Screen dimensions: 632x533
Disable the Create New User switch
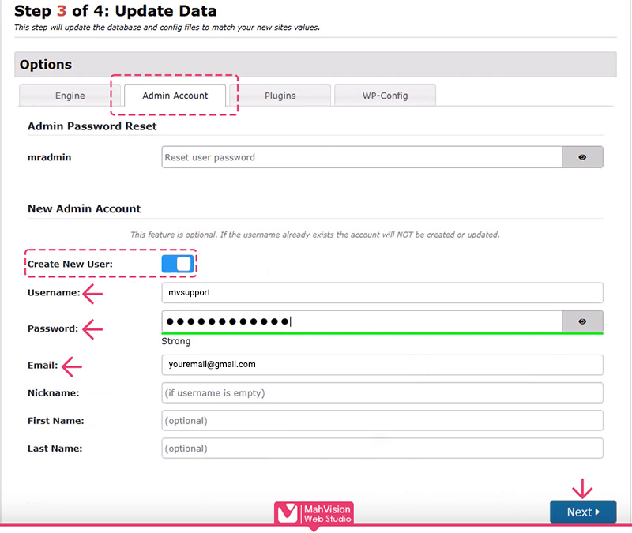pos(177,264)
